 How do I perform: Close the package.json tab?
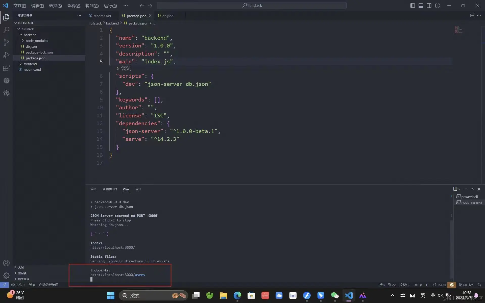[x=150, y=16]
